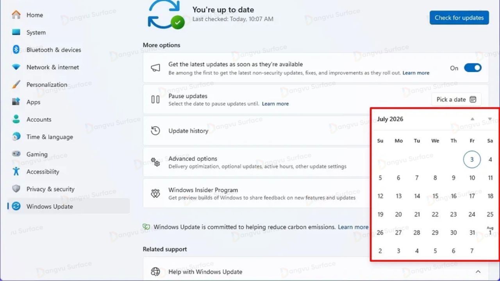
Task: Pick July 15 in the calendar
Action: point(435,196)
